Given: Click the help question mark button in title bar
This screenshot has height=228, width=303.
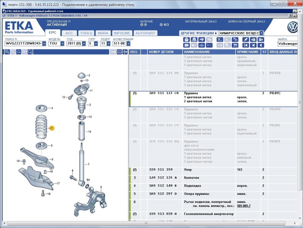Looking at the screenshot, I should click(291, 16).
